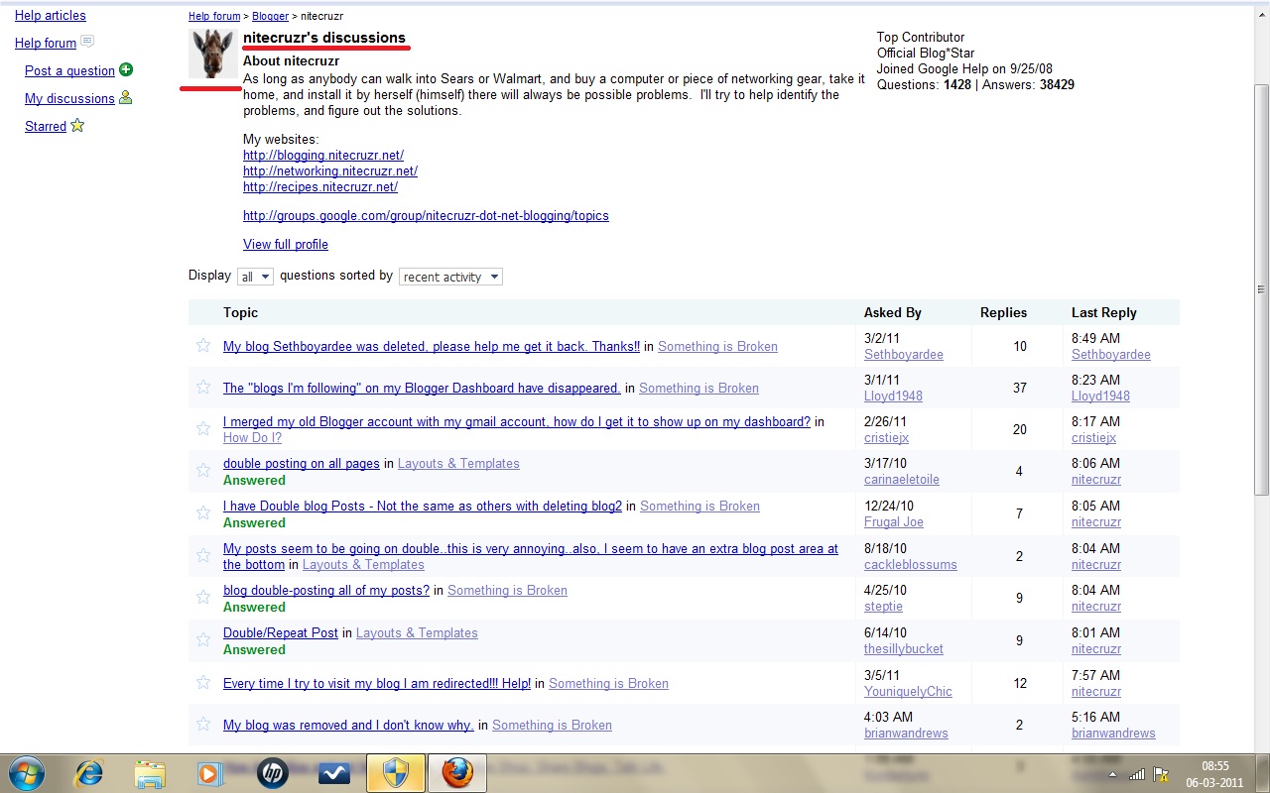Screen dimensions: 1270x793
Task: Star the "I have Double blog Posts" topic
Action: (x=203, y=512)
